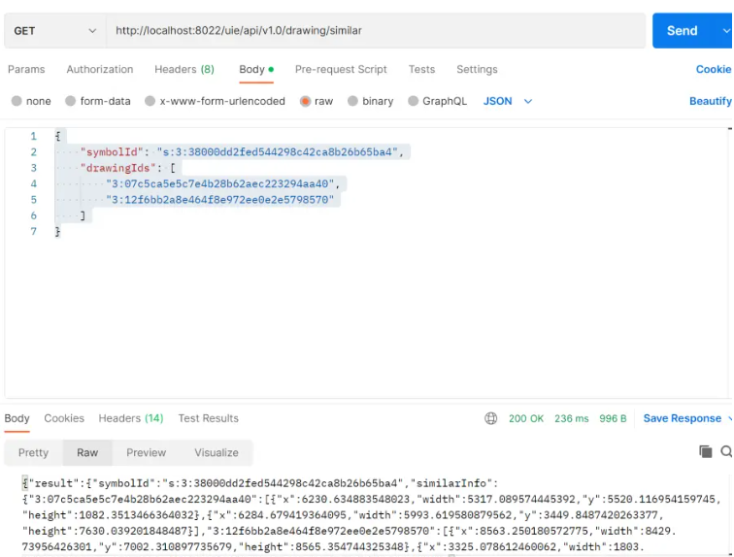Open the Tests tab

[x=421, y=69]
